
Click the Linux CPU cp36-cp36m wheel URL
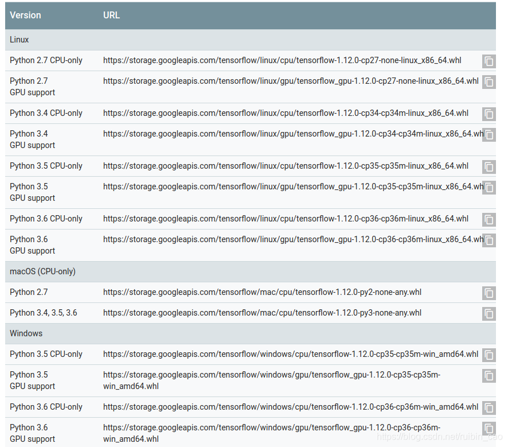click(286, 219)
